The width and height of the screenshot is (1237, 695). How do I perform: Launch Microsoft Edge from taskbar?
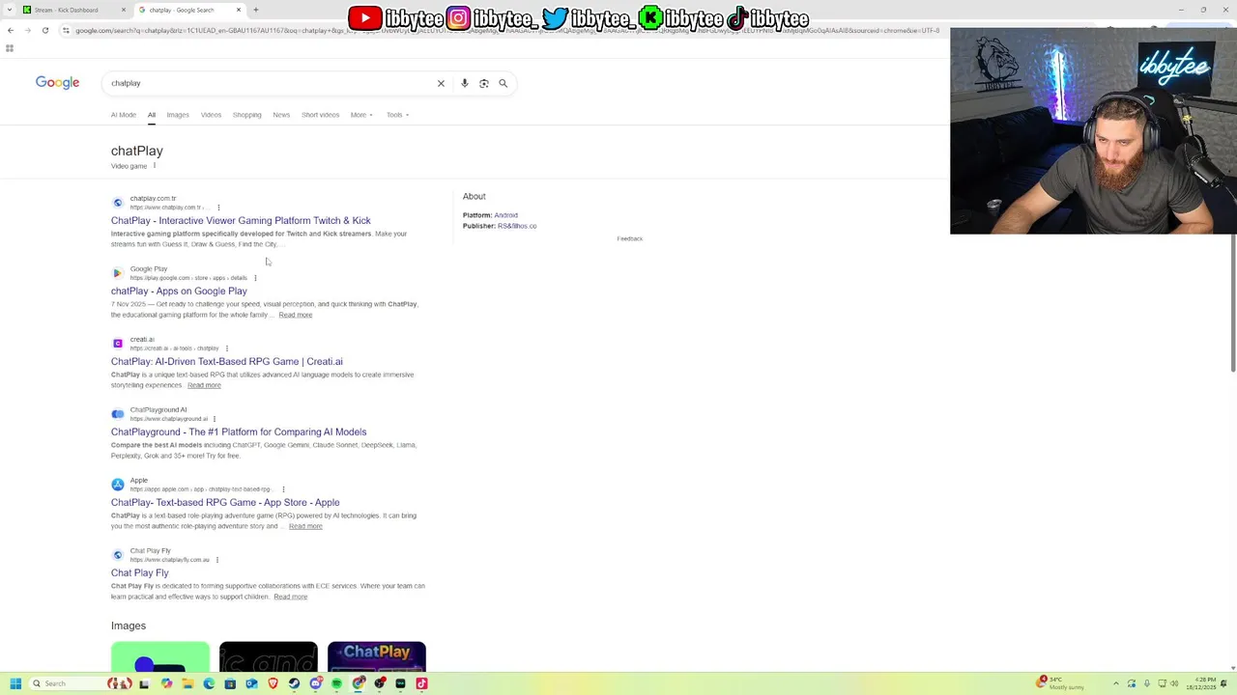[x=209, y=683]
